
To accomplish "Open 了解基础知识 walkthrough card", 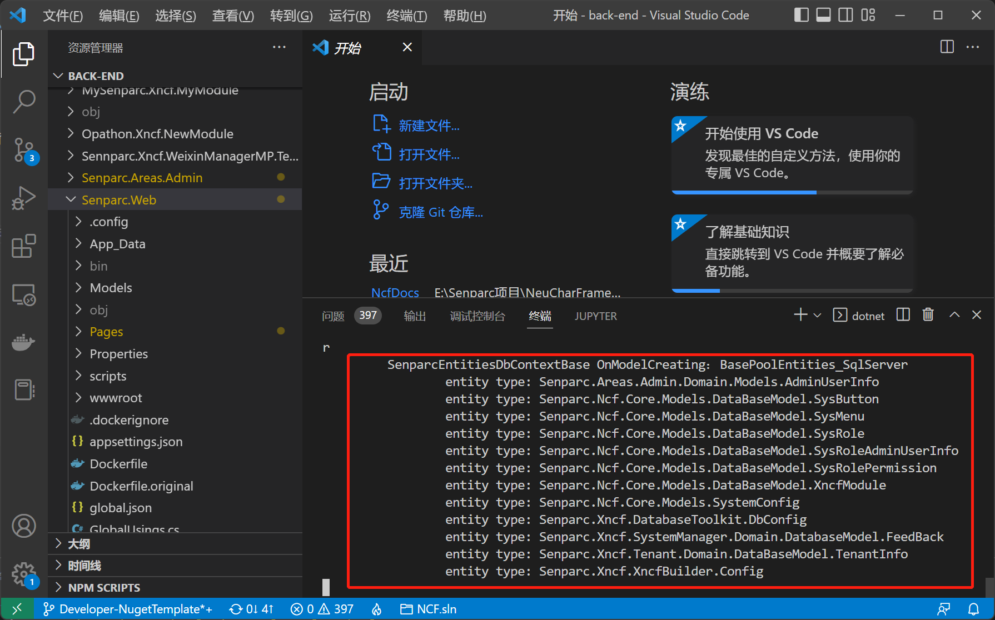I will 792,253.
